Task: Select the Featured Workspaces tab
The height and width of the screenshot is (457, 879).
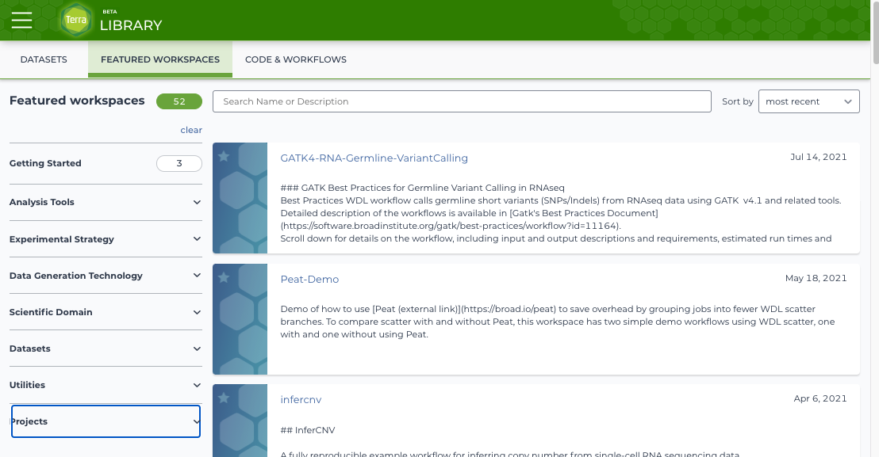Action: (160, 59)
